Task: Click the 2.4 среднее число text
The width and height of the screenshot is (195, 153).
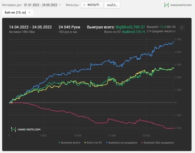Action: (161, 31)
